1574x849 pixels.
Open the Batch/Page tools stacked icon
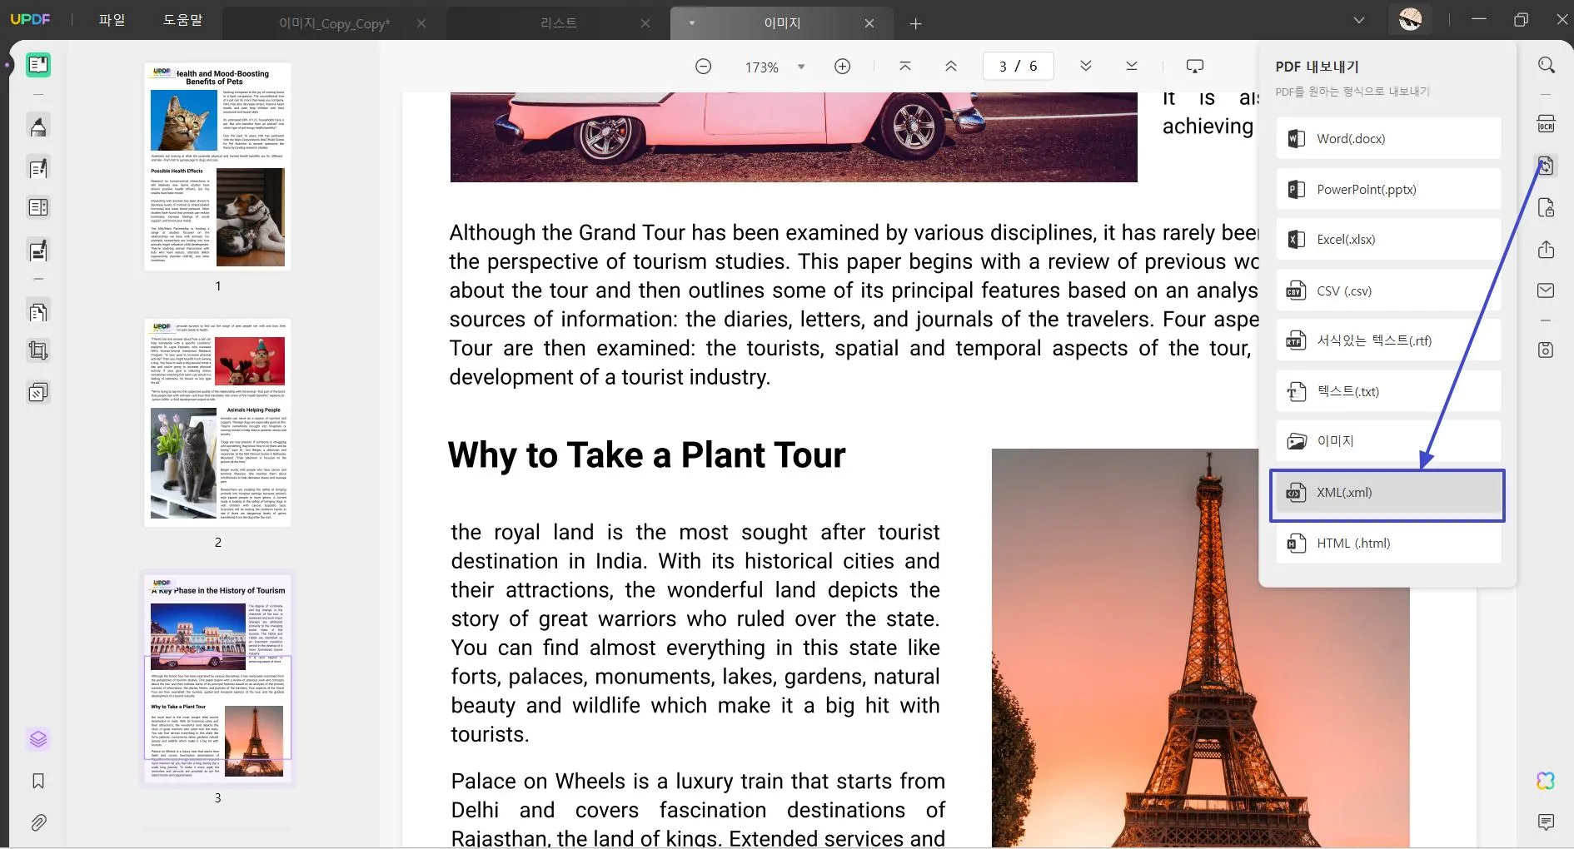38,391
